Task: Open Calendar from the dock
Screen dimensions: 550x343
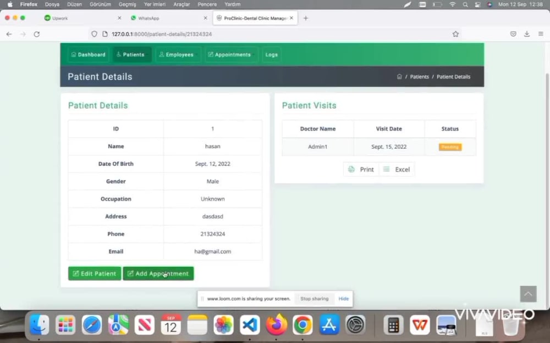Action: pyautogui.click(x=171, y=325)
